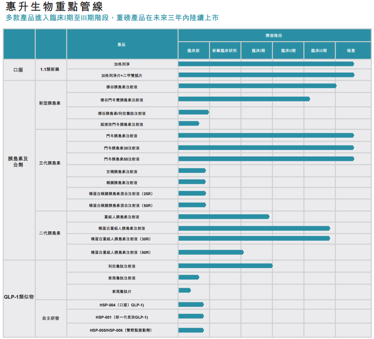Click the product 'HSP-001（新一代長效GLP-1)'
Viewport: 374px width, 339px height.
[122, 317]
